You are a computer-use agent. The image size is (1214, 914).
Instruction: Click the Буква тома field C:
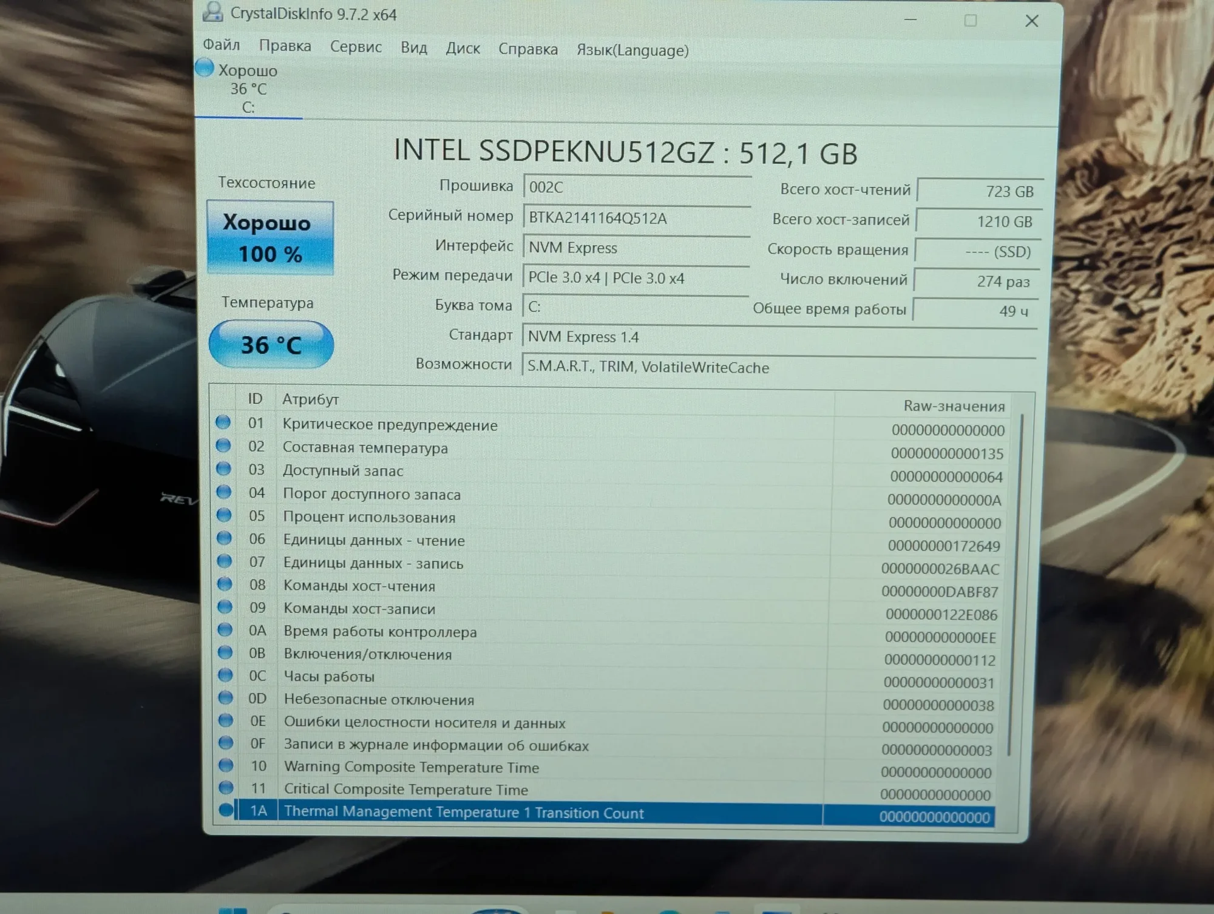point(635,306)
